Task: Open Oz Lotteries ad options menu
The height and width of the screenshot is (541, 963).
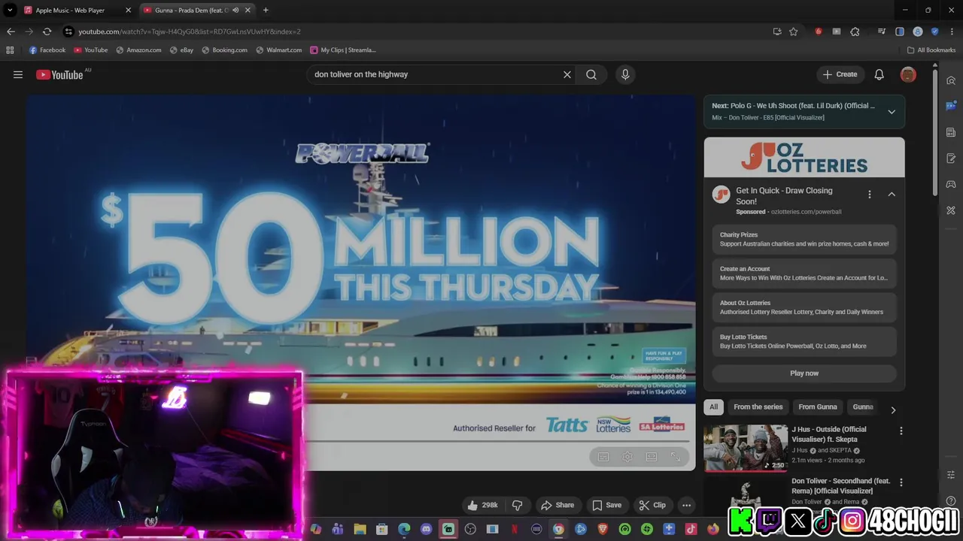Action: coord(870,195)
